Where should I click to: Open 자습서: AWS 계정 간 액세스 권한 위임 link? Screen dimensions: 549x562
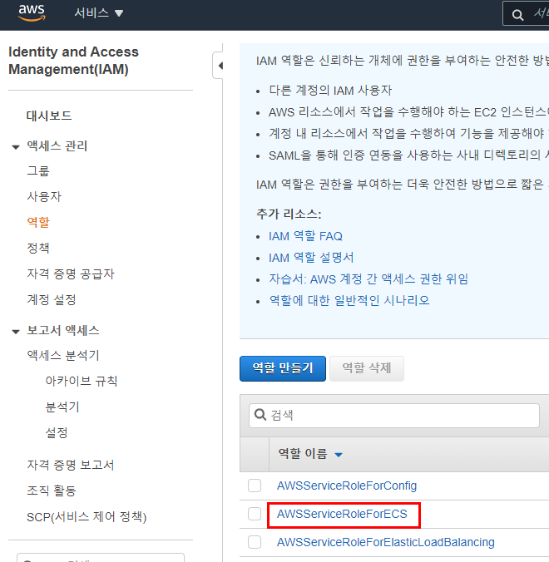(x=368, y=279)
